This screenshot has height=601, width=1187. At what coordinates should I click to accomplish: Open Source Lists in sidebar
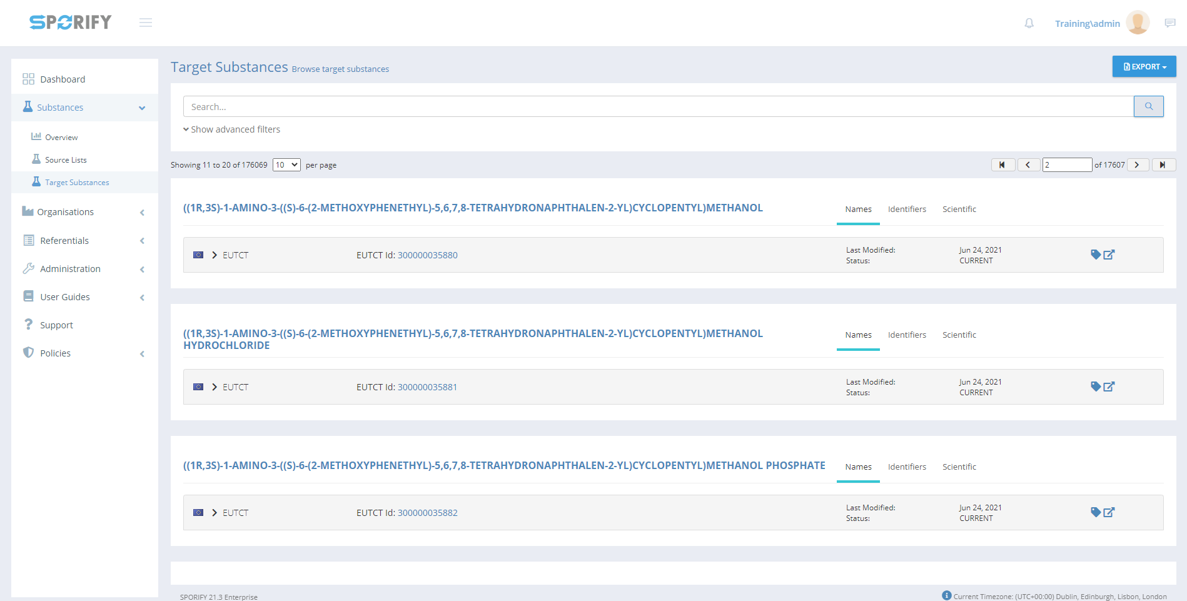[x=66, y=160]
